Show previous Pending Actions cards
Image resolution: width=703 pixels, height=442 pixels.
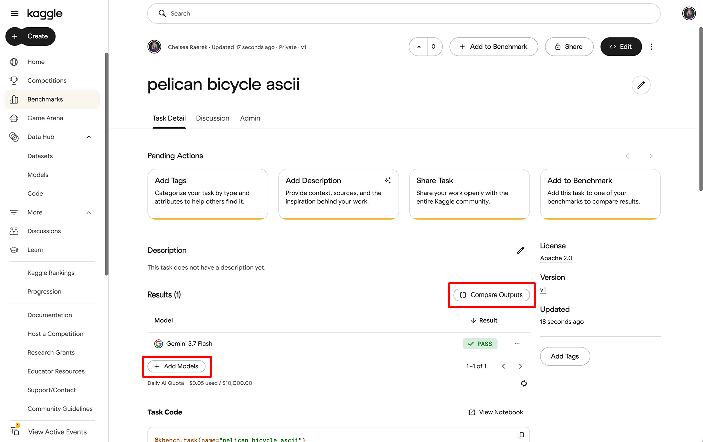click(x=627, y=156)
